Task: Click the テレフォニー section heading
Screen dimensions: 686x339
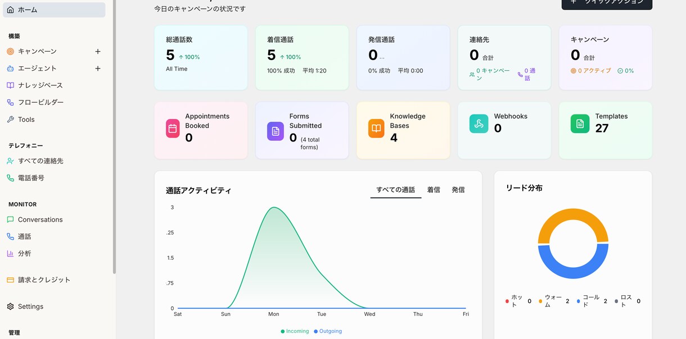Action: (x=26, y=145)
